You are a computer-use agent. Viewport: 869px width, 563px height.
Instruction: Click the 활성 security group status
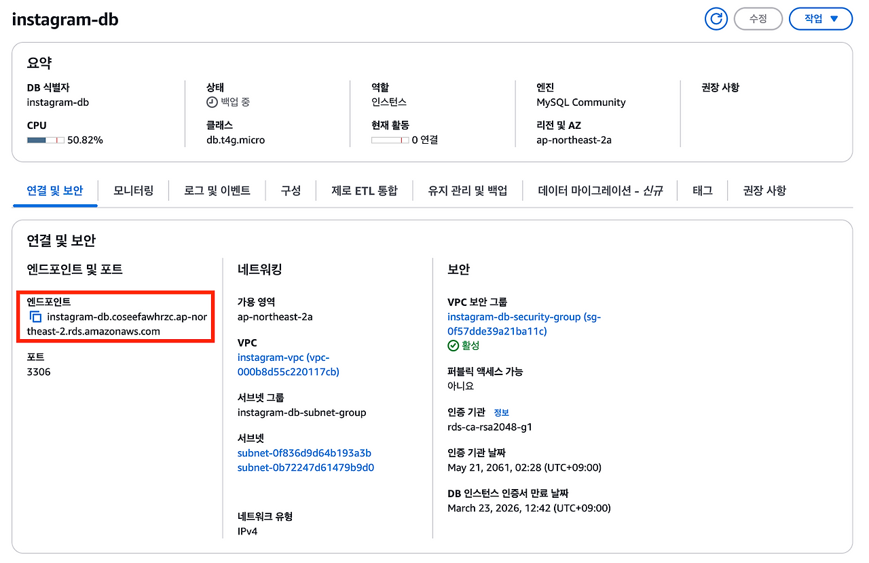(x=470, y=345)
